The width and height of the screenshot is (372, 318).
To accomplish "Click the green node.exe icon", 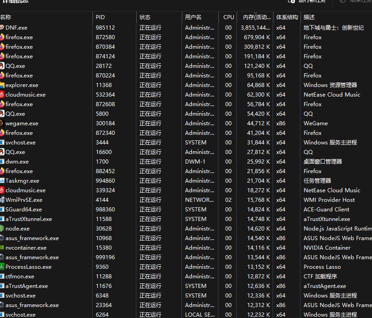I will click(x=2, y=228).
